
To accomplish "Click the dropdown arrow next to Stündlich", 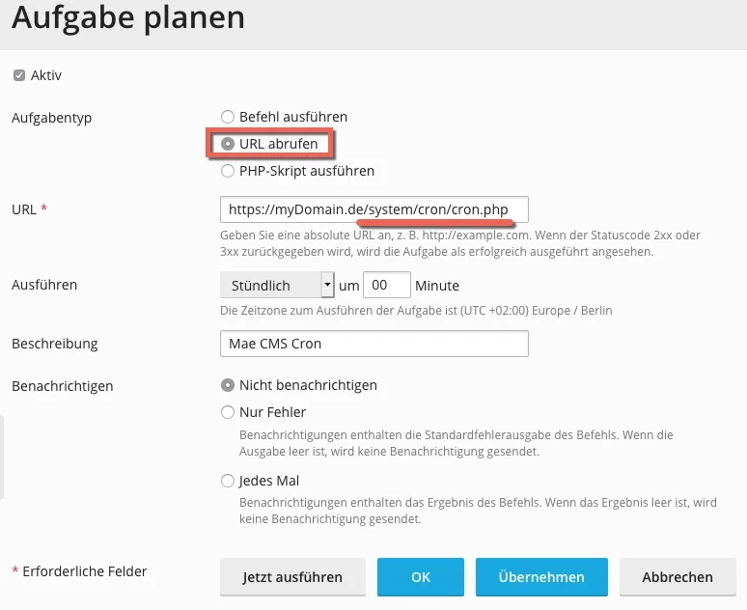I will click(x=327, y=285).
